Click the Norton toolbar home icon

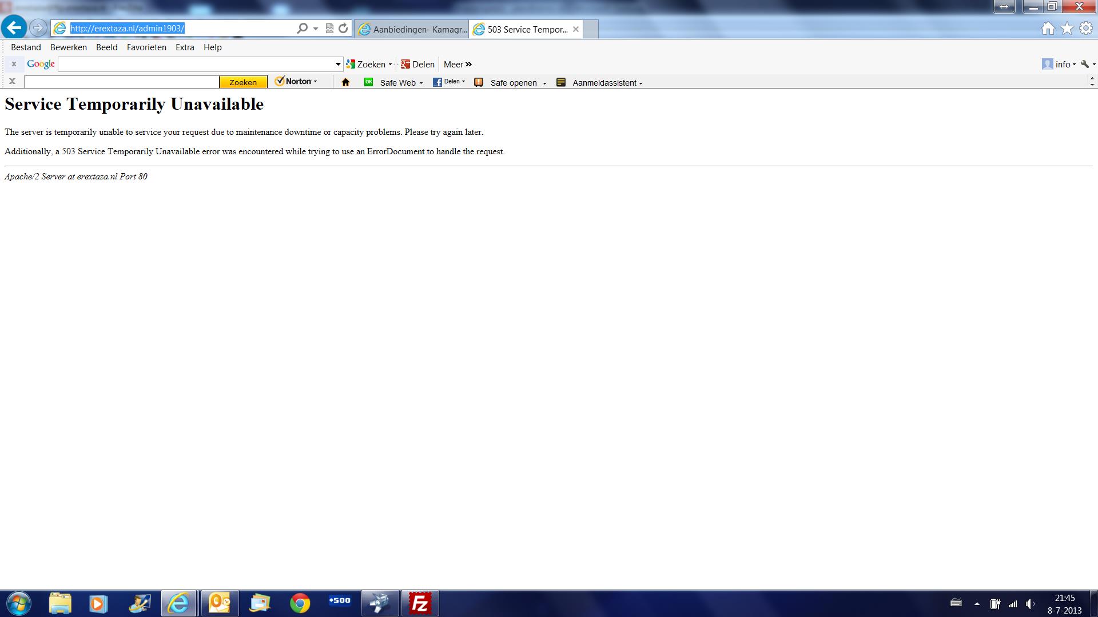click(x=345, y=82)
